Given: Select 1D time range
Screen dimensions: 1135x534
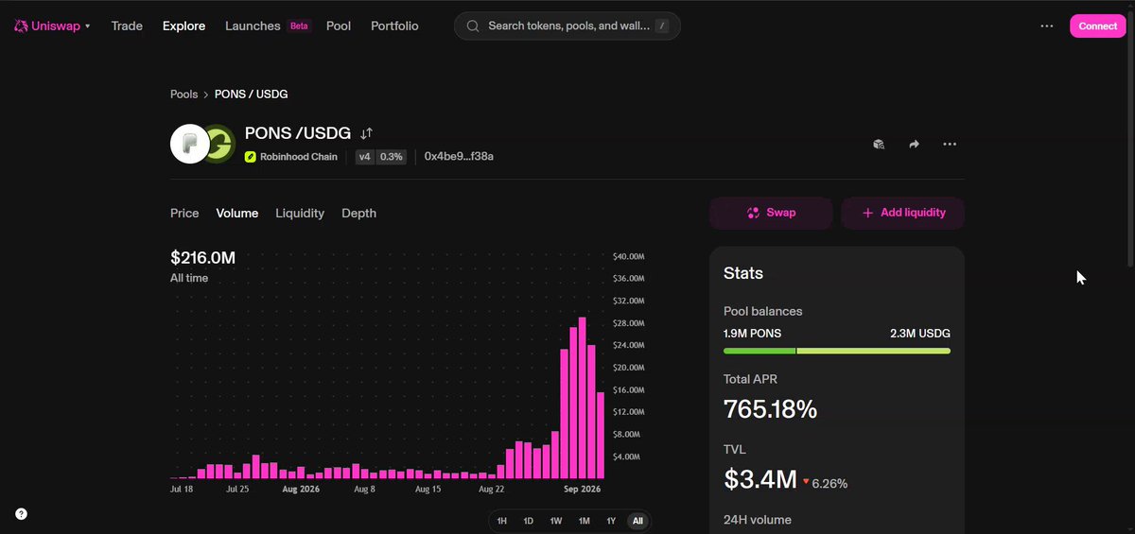Looking at the screenshot, I should tap(529, 521).
